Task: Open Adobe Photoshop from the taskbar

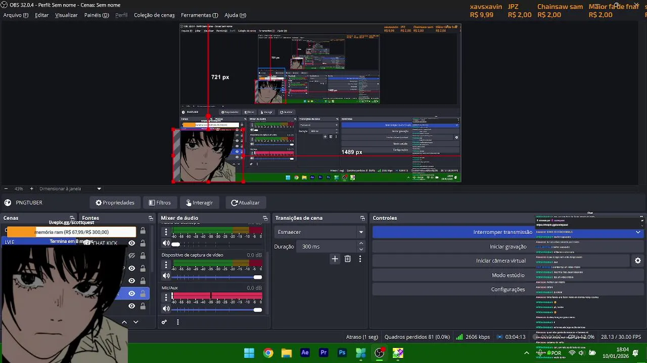Action: tap(342, 353)
